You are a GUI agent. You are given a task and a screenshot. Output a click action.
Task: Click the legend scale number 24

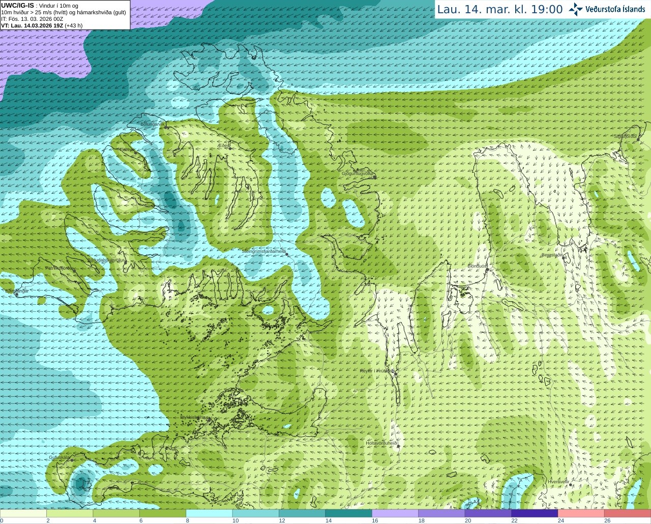click(x=560, y=520)
